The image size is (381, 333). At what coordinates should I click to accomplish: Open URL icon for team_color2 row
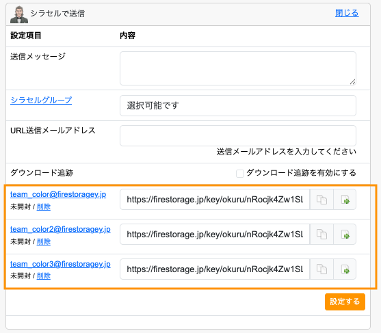(x=345, y=235)
